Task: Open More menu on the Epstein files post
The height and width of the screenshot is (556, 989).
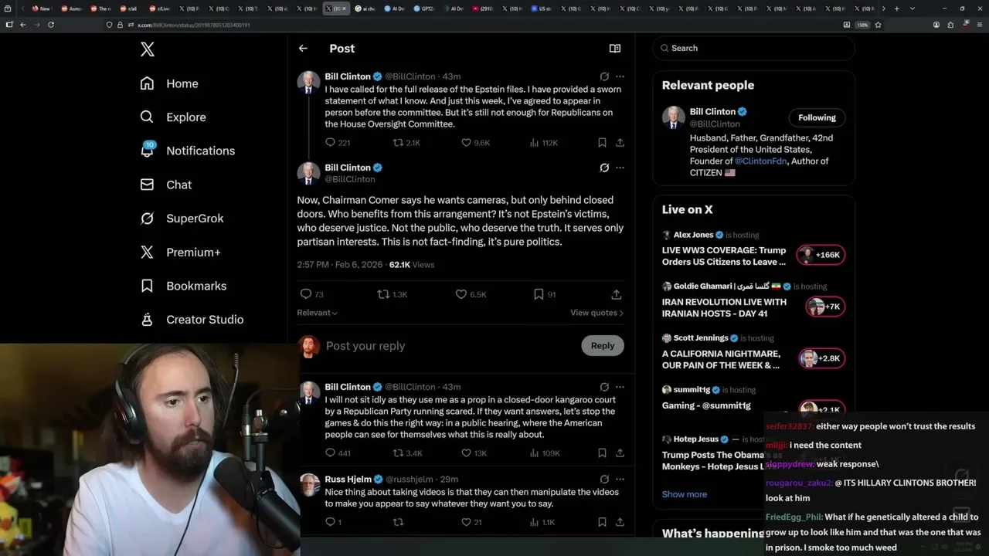Action: coord(620,76)
